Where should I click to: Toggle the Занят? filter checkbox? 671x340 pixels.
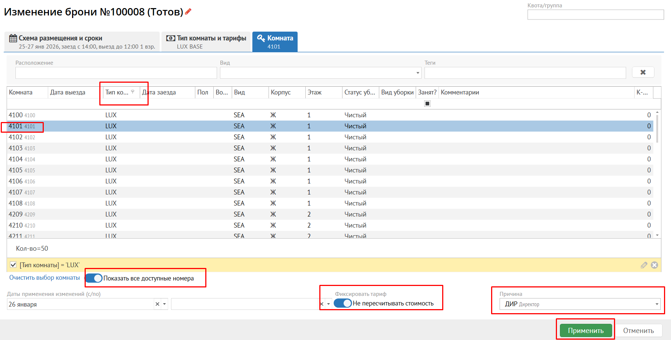point(427,104)
